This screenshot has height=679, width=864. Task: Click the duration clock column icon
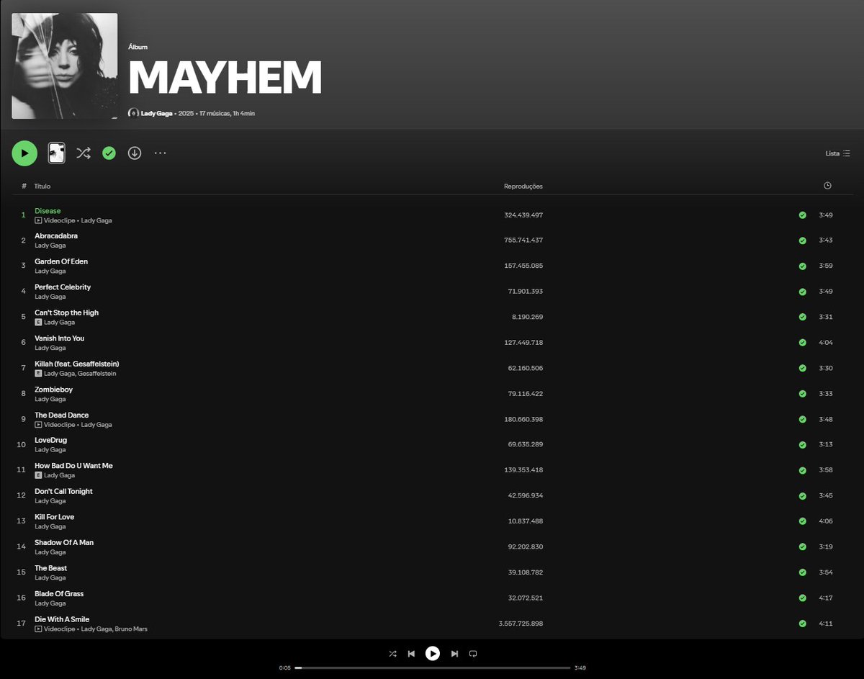tap(827, 186)
